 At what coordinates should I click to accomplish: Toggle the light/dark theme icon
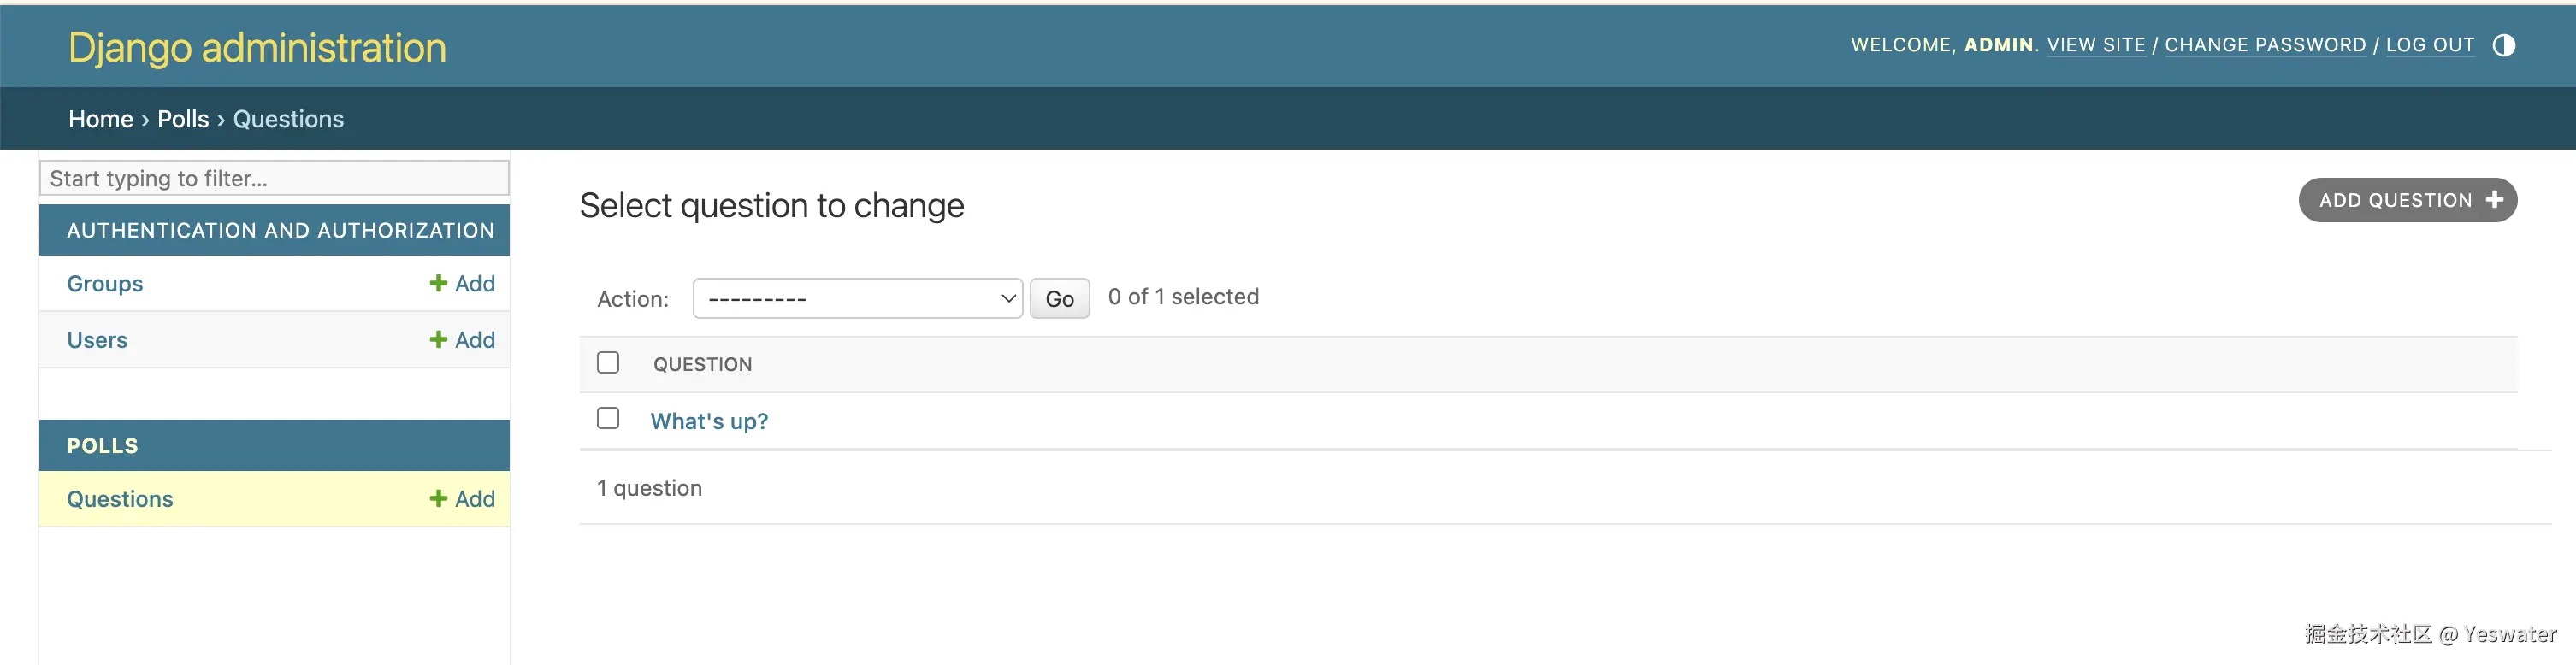pyautogui.click(x=2503, y=45)
